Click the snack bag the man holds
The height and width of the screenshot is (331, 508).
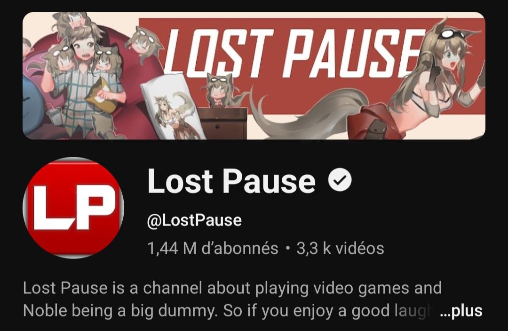point(103,95)
